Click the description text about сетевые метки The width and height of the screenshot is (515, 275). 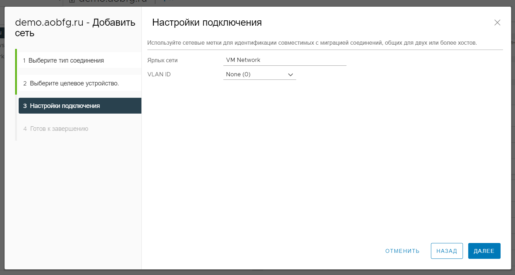click(312, 43)
